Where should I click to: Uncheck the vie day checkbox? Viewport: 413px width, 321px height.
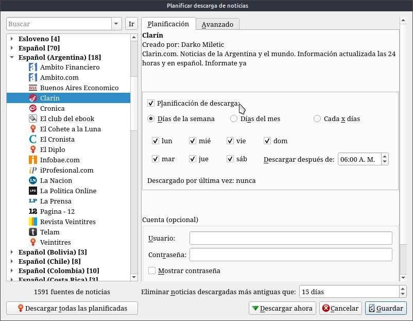pyautogui.click(x=230, y=141)
